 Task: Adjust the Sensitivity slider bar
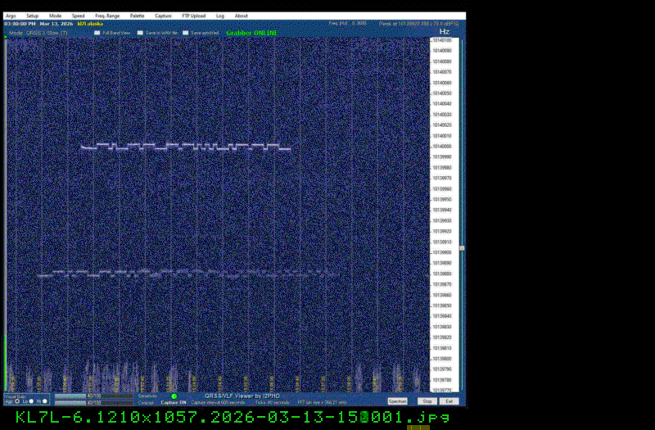click(93, 396)
